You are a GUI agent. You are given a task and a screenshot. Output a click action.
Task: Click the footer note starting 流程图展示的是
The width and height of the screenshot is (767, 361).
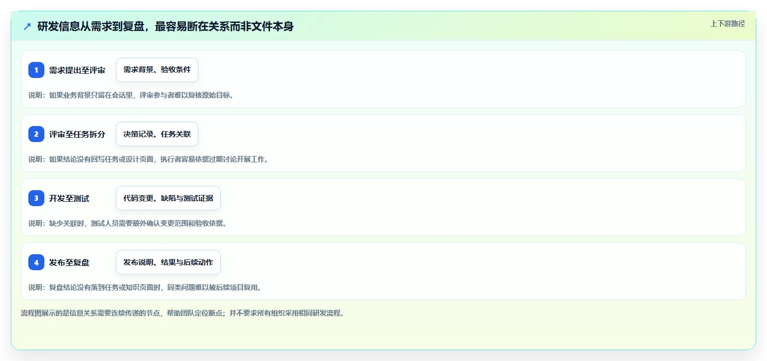click(x=183, y=313)
